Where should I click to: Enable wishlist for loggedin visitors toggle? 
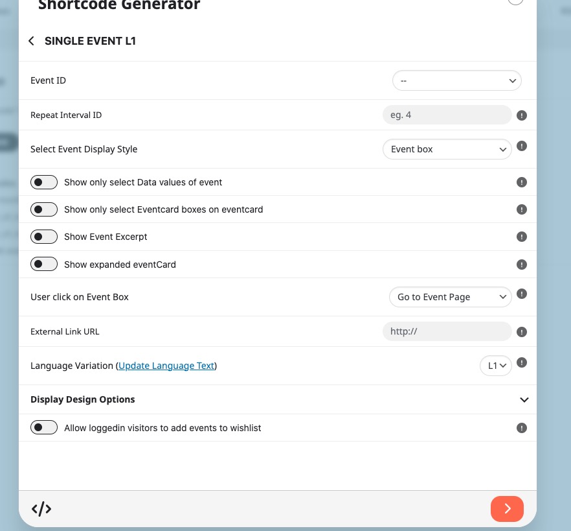(x=44, y=427)
